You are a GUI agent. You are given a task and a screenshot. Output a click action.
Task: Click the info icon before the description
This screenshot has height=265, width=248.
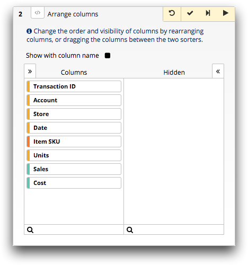coord(29,31)
